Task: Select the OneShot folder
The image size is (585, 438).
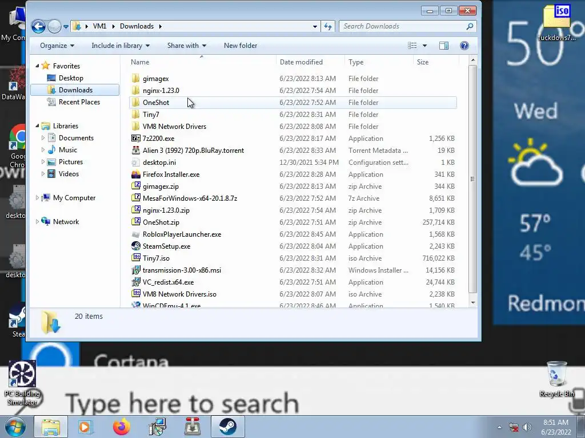Action: pos(292,103)
